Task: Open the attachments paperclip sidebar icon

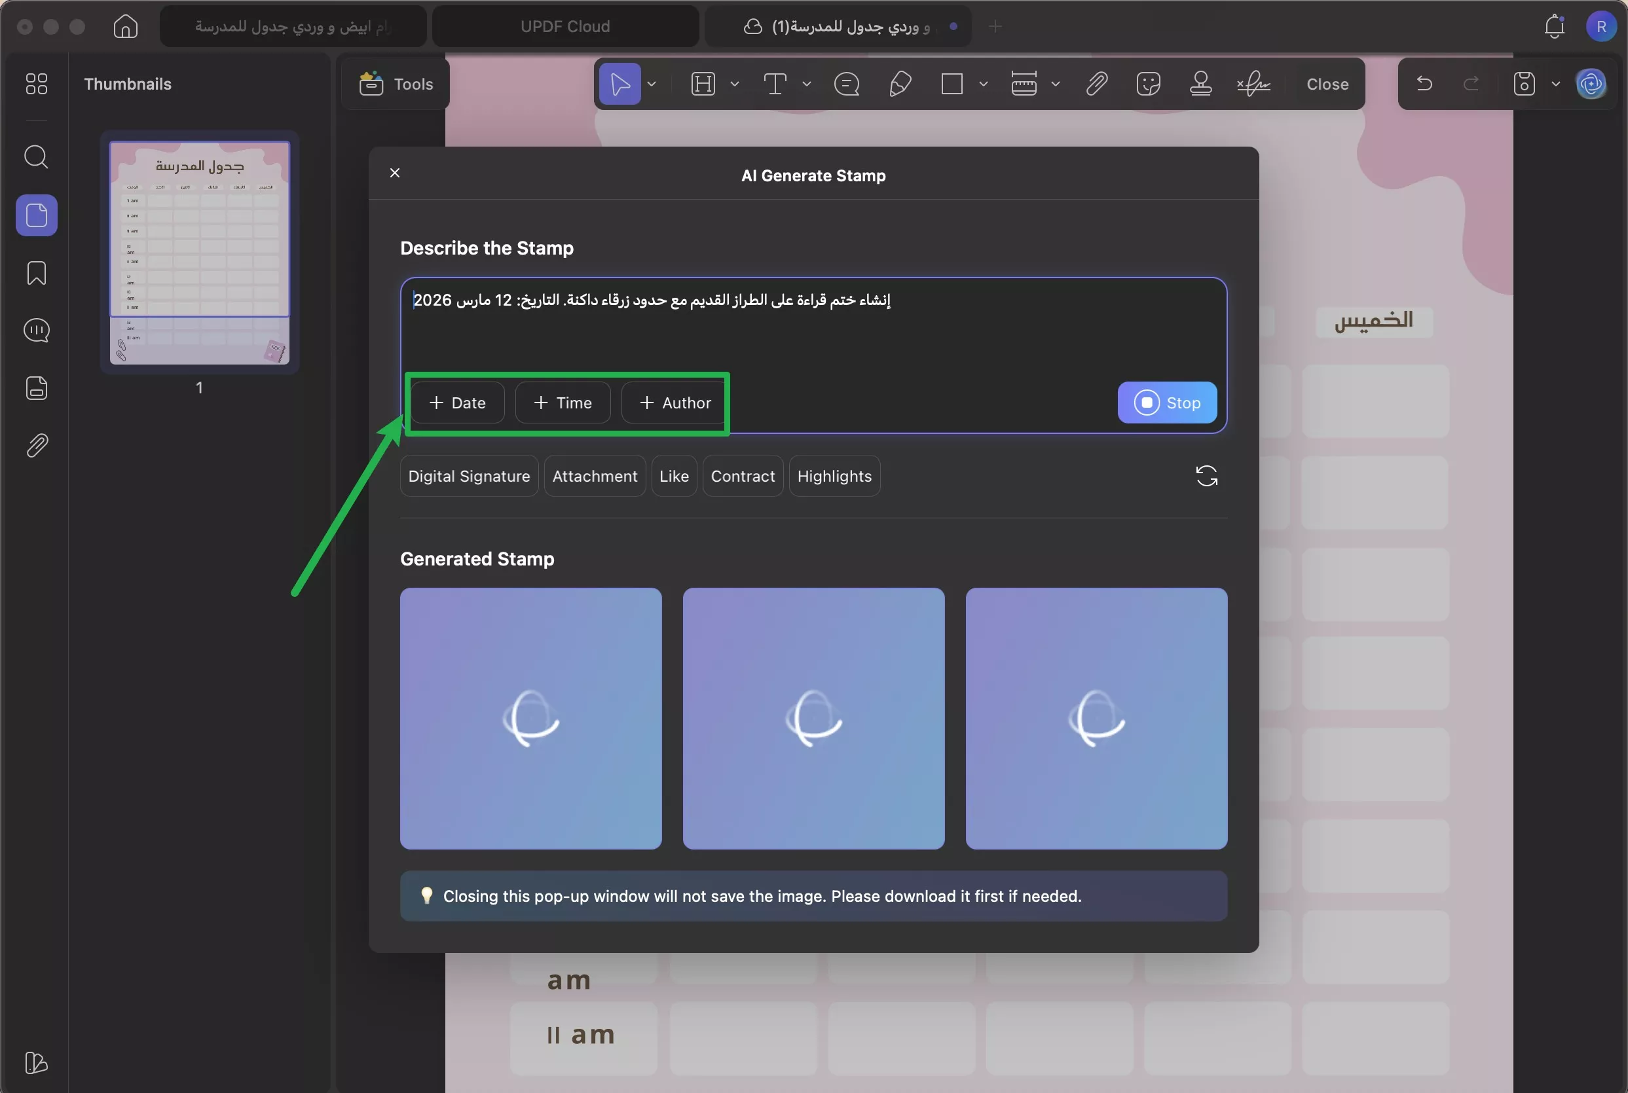Action: [36, 446]
